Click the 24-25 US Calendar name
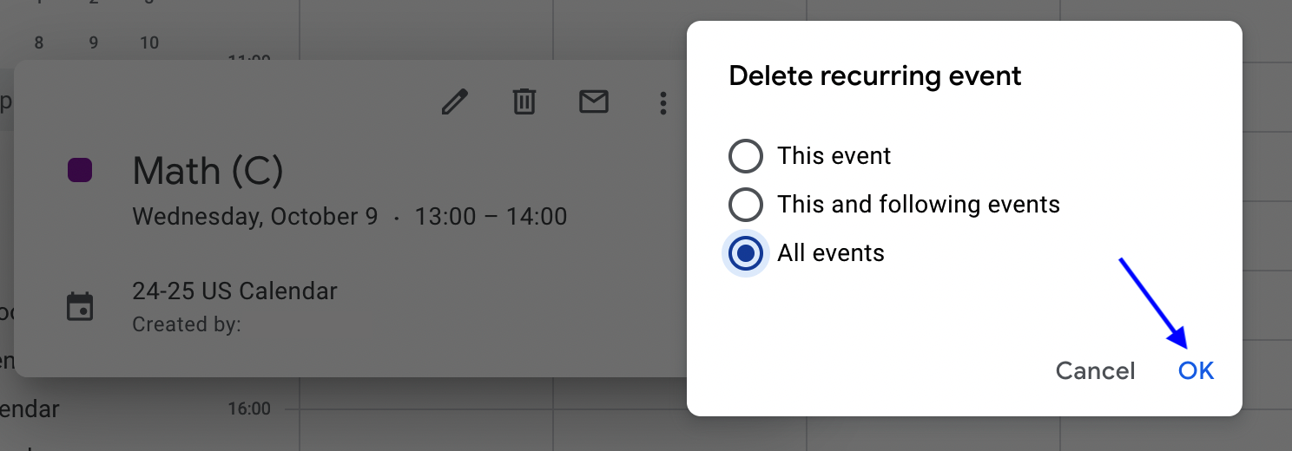 (x=234, y=291)
